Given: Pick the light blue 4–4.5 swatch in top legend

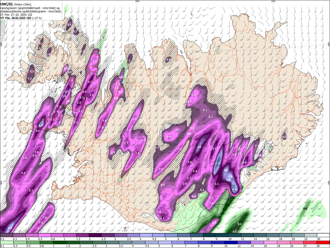Looking at the screenshot, I should [x=146, y=235].
